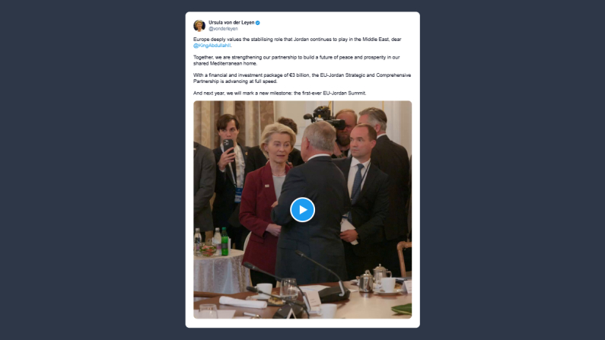
Task: Click the first-ever EU-Jordan Summit sentence
Action: coord(280,93)
